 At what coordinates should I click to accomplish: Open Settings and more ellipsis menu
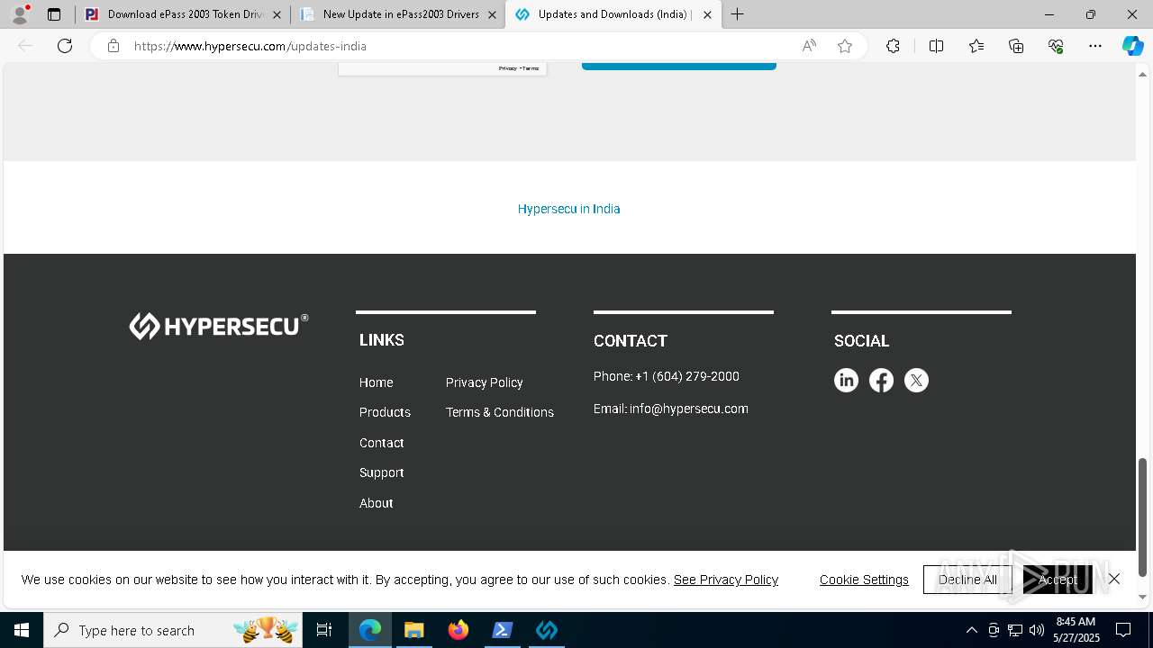tap(1095, 46)
